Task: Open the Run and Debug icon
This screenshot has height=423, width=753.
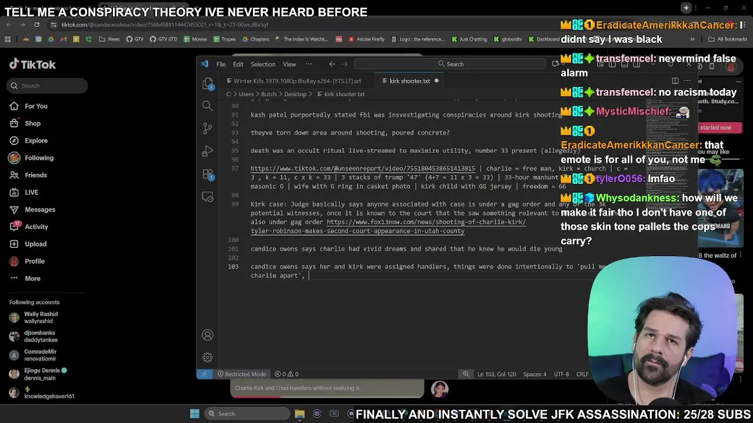Action: point(208,152)
